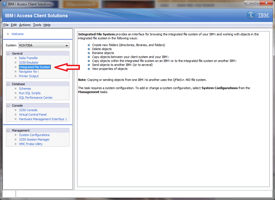Click the IBM logo in the header

click(x=264, y=15)
